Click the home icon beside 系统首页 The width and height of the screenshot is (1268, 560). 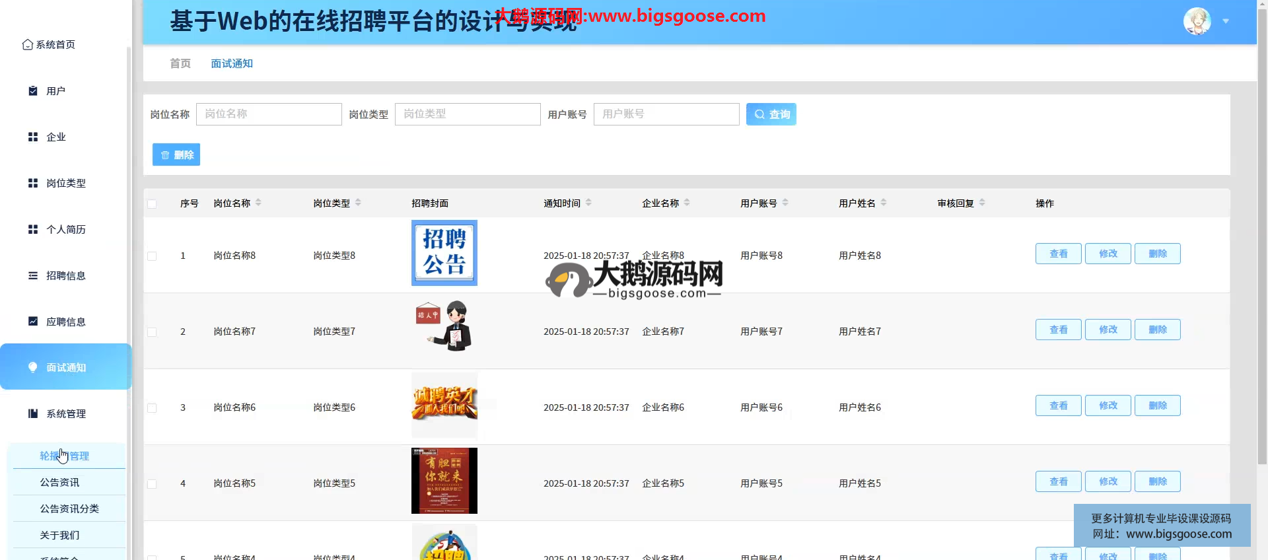27,44
